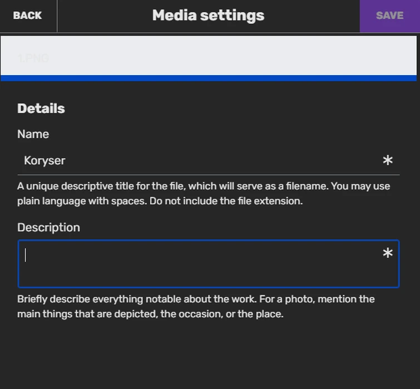Click the required asterisk in Description box
This screenshot has width=420, height=389.
pyautogui.click(x=388, y=254)
